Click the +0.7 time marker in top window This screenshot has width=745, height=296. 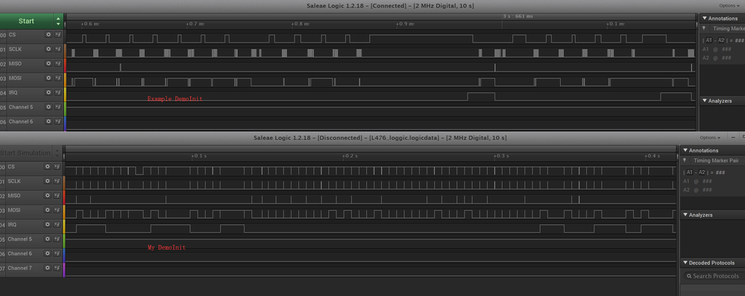[195, 23]
